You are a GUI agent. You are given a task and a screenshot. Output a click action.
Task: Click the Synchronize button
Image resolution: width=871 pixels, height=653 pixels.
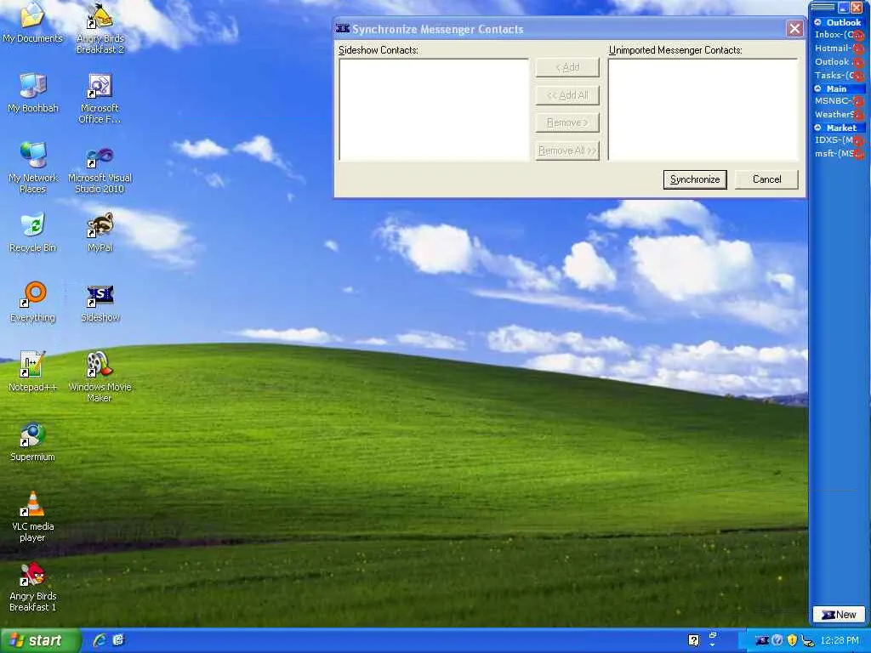(x=695, y=179)
